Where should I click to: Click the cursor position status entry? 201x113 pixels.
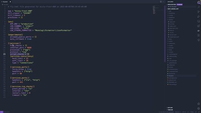click(x=166, y=112)
